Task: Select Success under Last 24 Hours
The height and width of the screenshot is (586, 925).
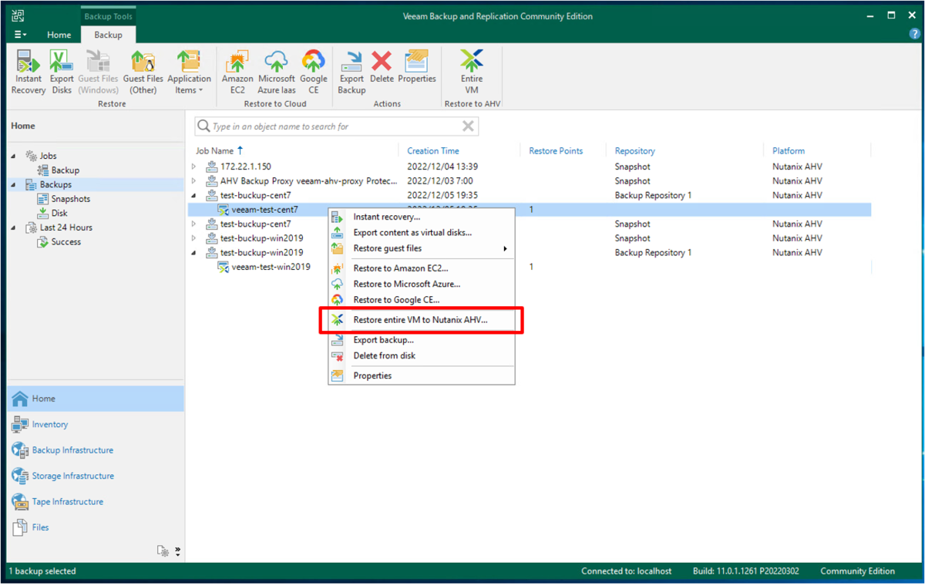Action: click(59, 242)
